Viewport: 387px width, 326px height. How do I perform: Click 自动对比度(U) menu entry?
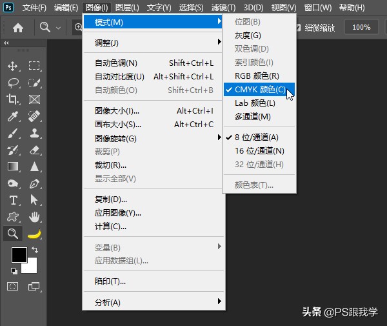coord(153,77)
